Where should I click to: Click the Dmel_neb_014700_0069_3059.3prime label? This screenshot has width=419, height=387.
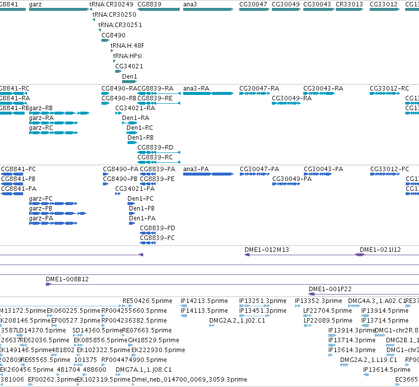190,380
